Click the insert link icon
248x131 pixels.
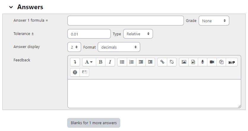[x=162, y=62]
